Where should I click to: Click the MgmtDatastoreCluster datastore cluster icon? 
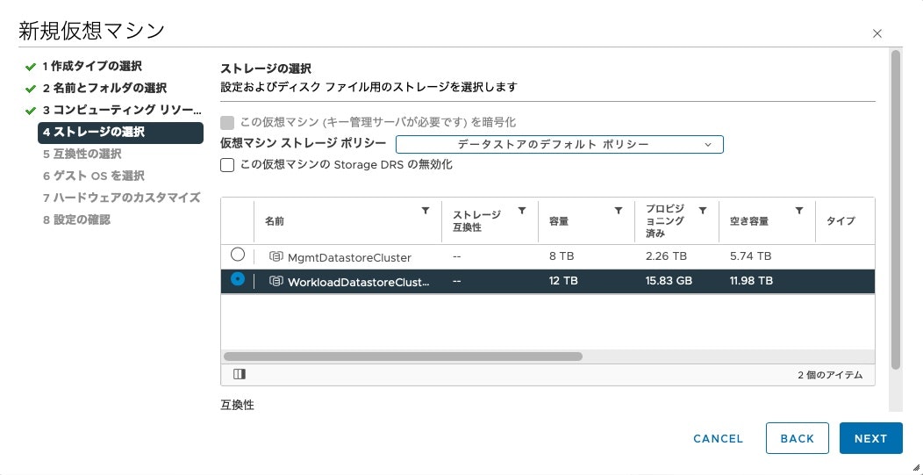point(276,256)
